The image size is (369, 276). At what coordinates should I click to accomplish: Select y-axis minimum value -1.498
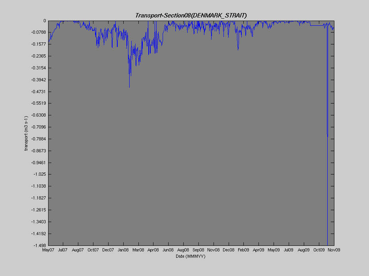coord(40,245)
